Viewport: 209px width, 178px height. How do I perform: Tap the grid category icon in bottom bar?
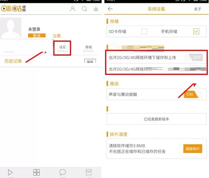[x=36, y=172]
